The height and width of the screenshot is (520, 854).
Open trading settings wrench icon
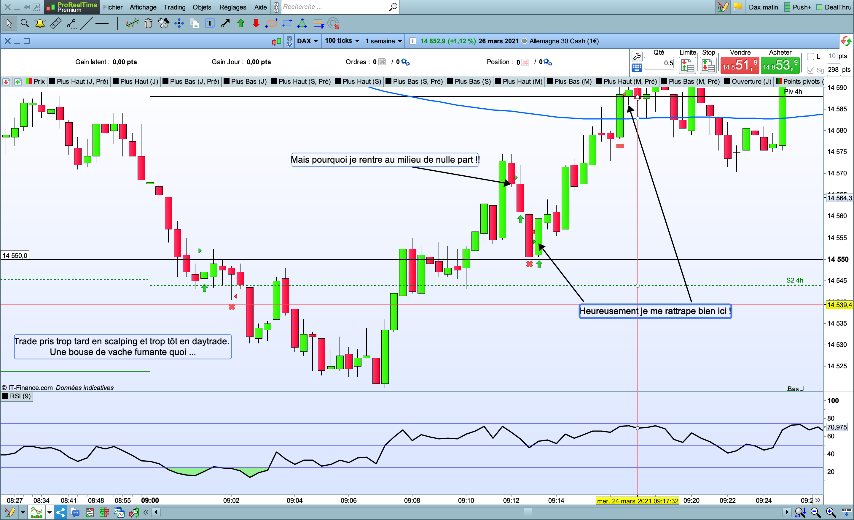637,56
